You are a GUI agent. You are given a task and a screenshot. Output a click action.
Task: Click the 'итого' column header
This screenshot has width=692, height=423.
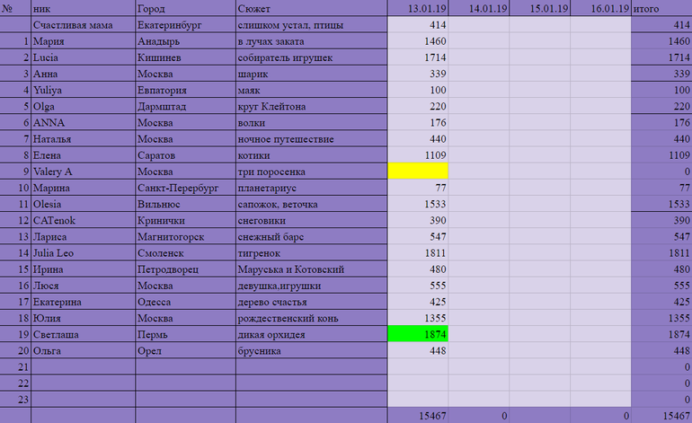pyautogui.click(x=661, y=8)
